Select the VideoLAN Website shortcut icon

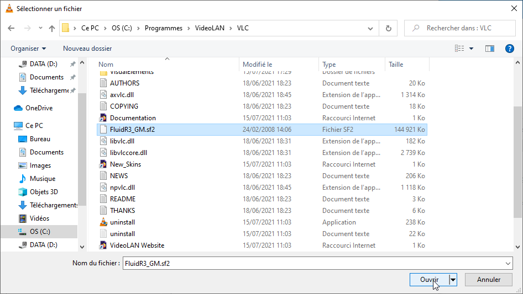pos(103,245)
